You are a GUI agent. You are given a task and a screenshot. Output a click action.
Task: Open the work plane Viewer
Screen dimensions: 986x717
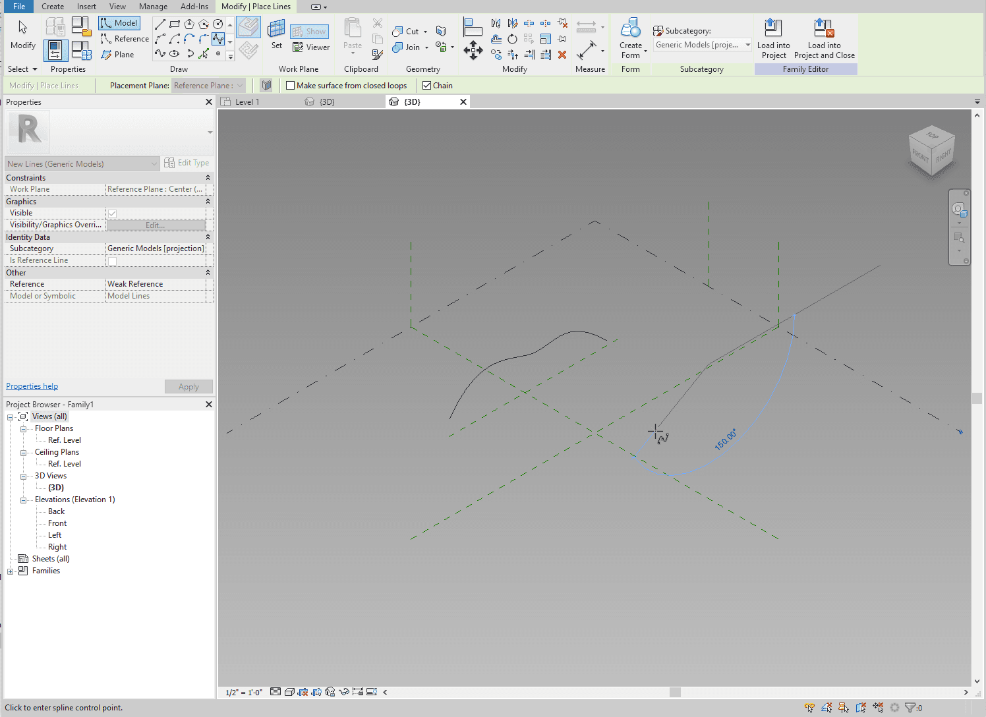(x=310, y=47)
